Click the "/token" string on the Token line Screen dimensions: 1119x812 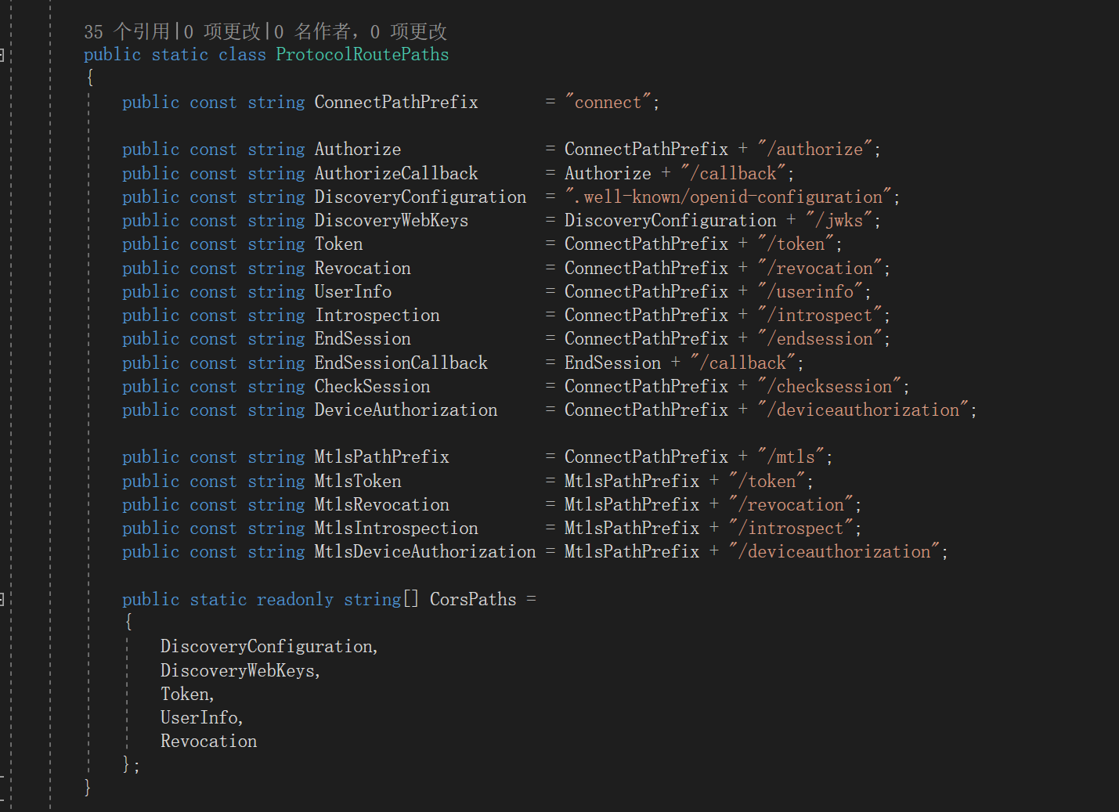(x=796, y=244)
